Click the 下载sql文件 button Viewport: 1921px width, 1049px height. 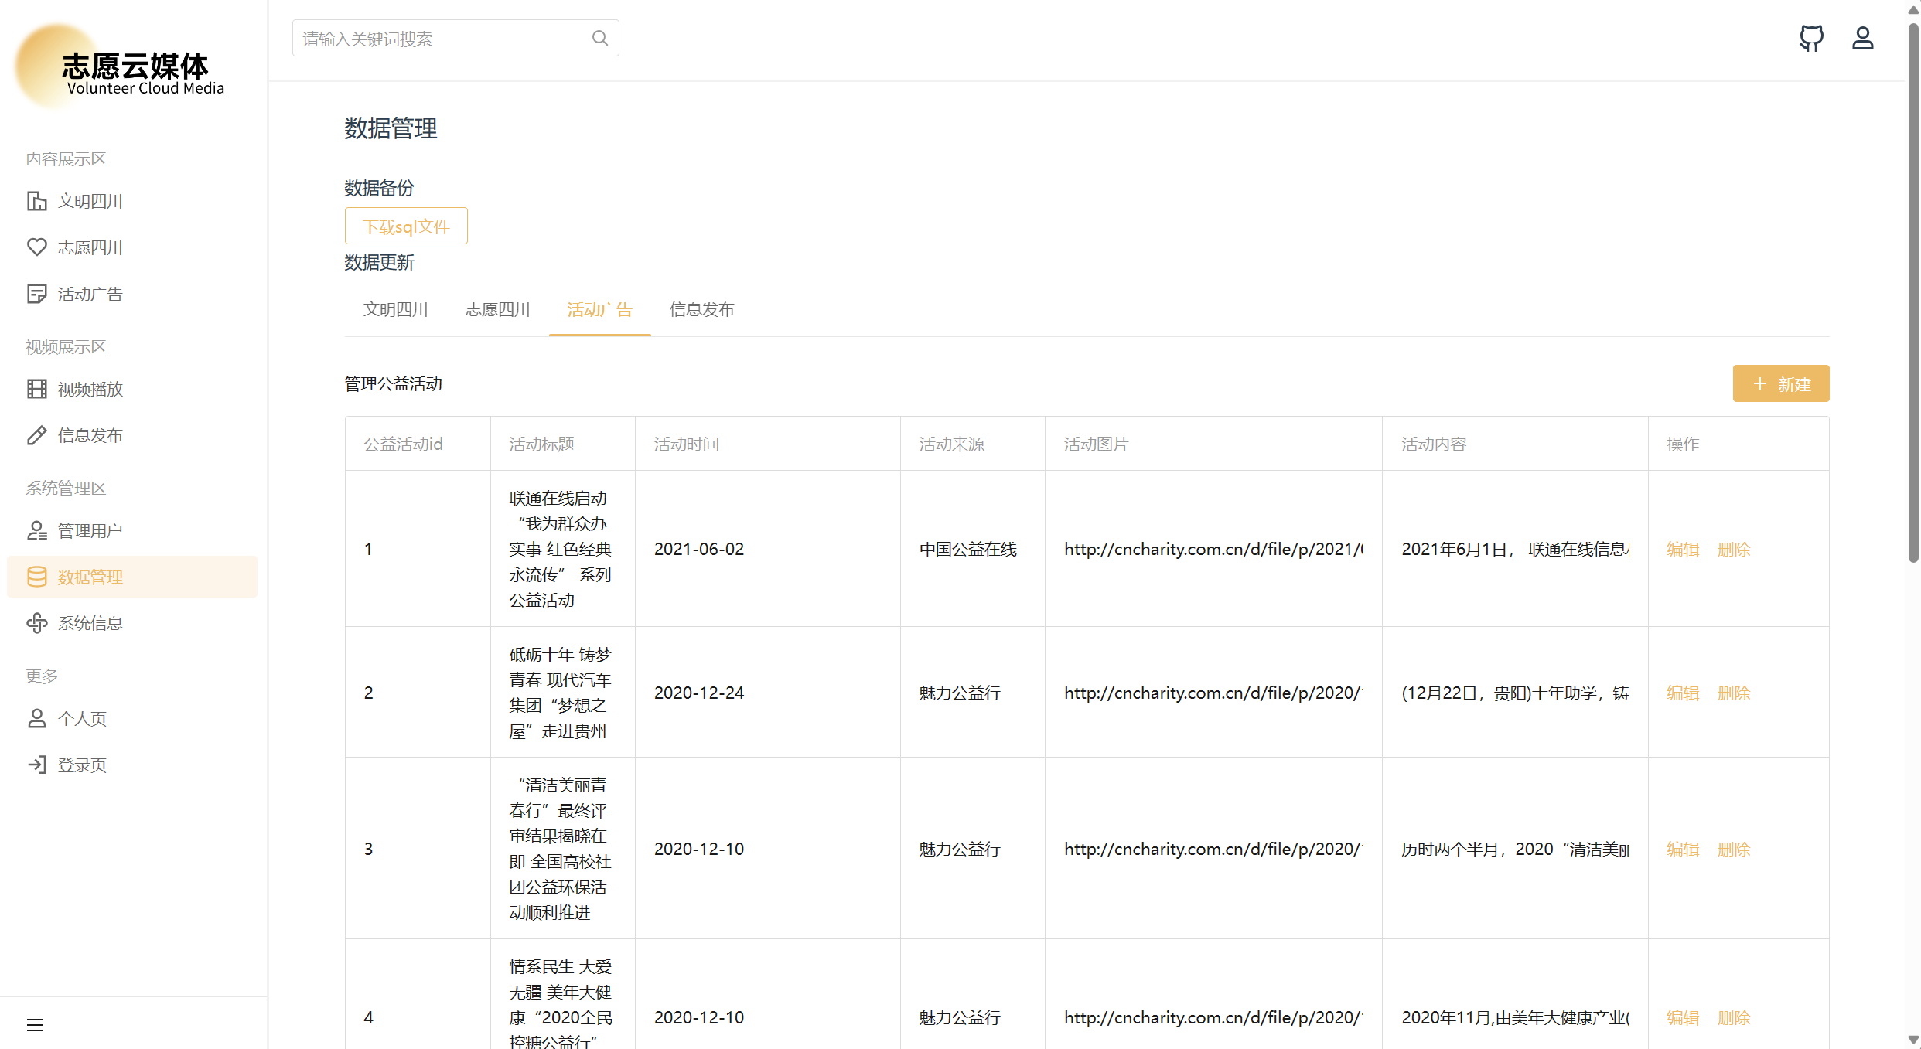(x=406, y=226)
